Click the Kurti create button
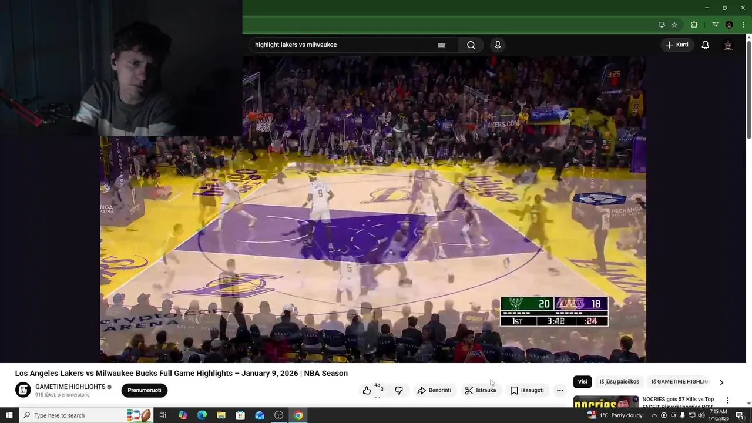This screenshot has width=752, height=423. 677,45
